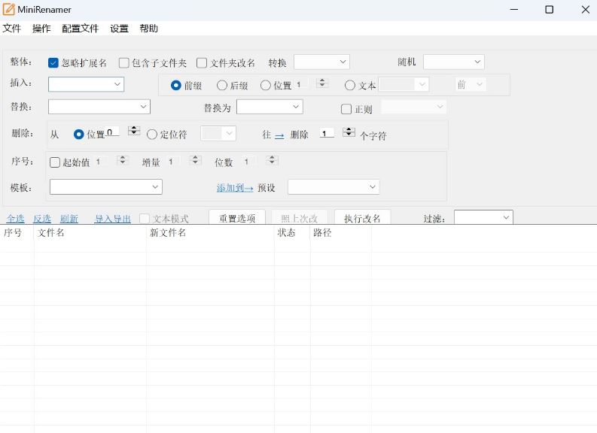Open the 操作 menu

[x=41, y=29]
